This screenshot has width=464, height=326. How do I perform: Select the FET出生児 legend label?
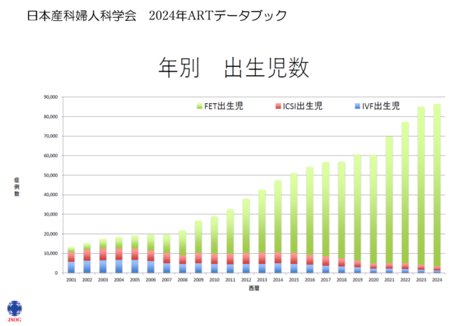click(223, 106)
